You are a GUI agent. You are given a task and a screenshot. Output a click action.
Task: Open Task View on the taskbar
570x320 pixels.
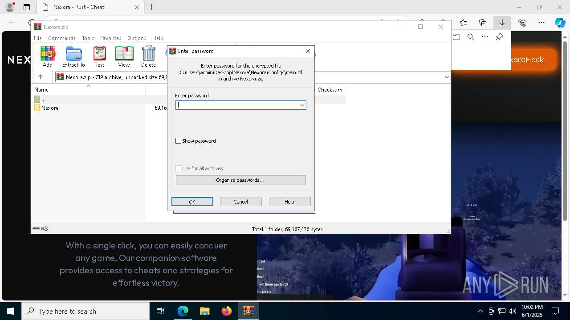160,311
